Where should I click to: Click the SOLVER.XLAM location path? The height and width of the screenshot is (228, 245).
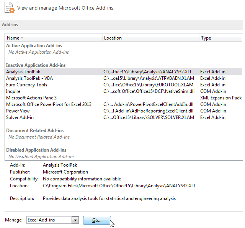[x=149, y=117]
